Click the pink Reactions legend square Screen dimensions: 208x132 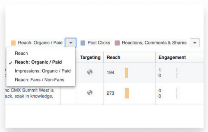[117, 43]
